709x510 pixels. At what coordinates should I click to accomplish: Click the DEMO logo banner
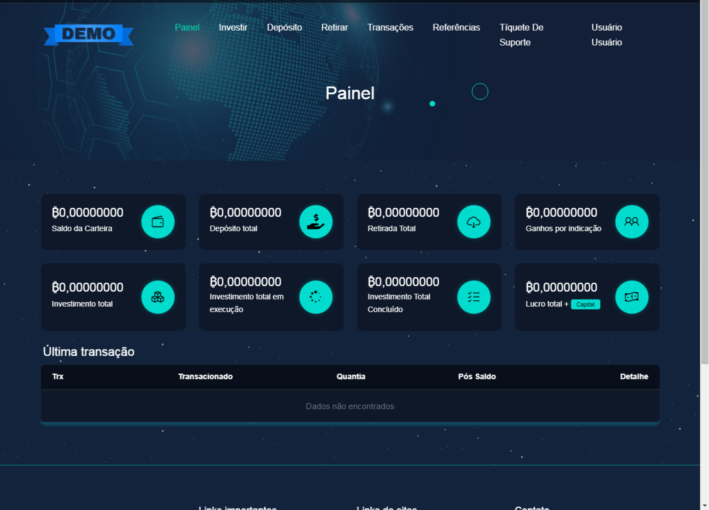pos(89,34)
